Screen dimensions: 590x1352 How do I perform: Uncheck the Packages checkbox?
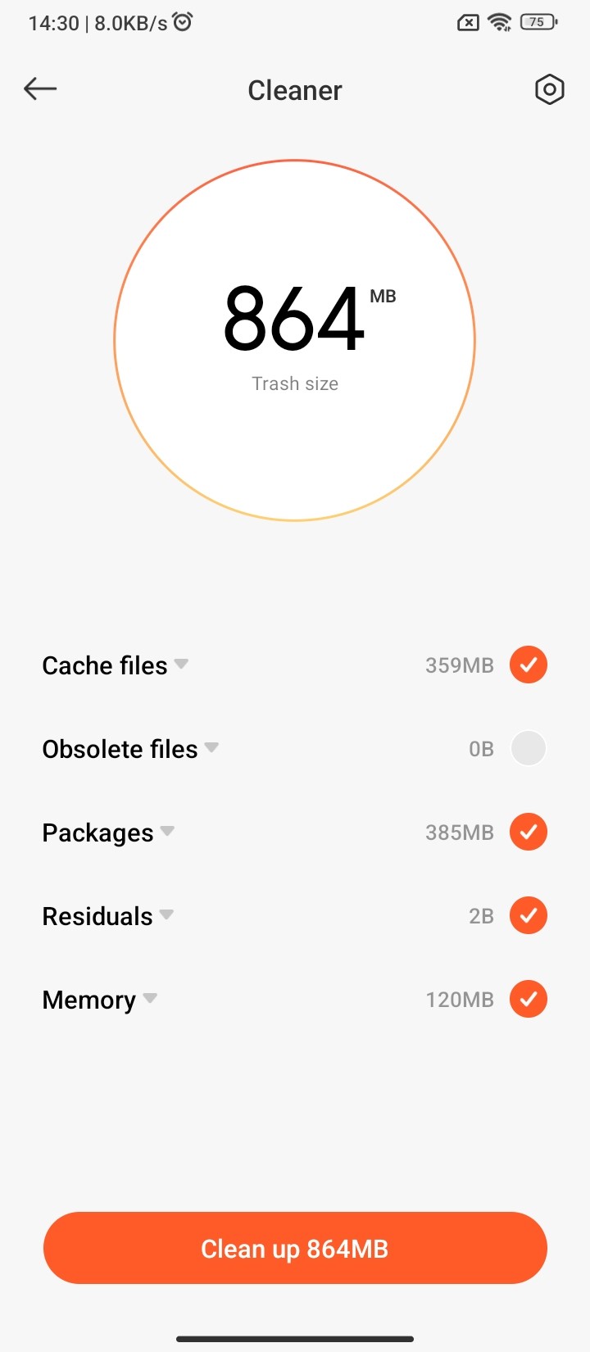tap(529, 832)
